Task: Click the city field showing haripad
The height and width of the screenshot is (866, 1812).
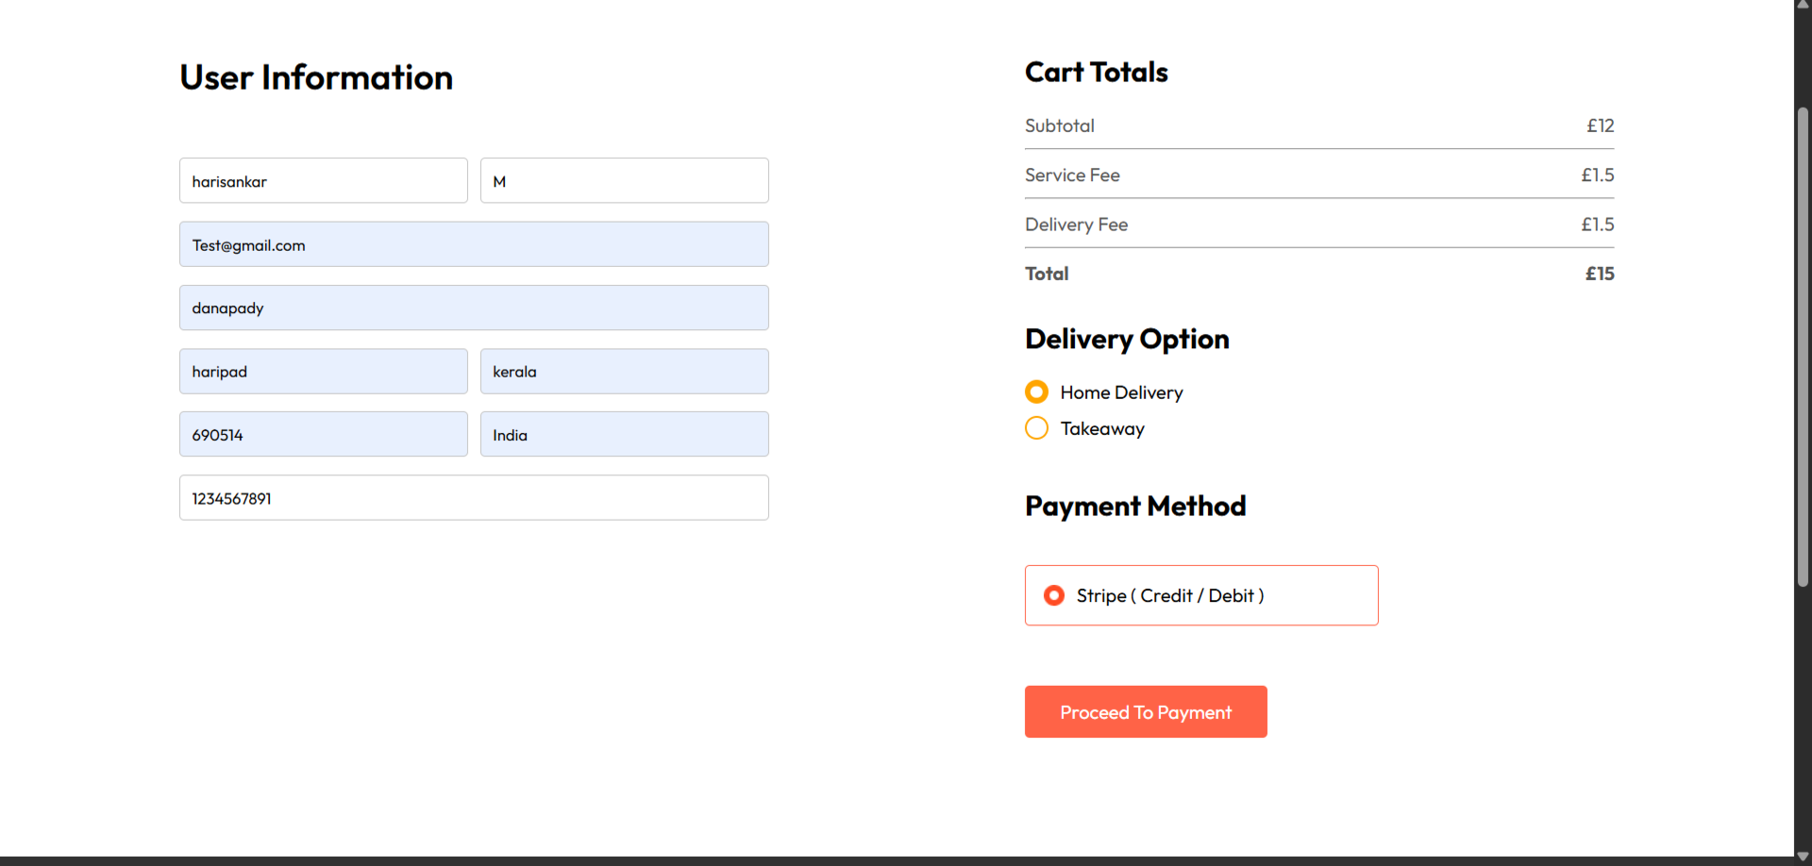Action: [x=324, y=372]
